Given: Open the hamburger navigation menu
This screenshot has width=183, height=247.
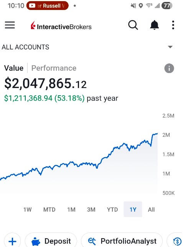Looking at the screenshot, I should (10, 25).
